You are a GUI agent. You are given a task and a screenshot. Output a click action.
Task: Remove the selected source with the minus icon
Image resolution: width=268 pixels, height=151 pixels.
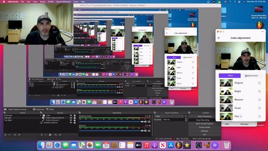46,135
